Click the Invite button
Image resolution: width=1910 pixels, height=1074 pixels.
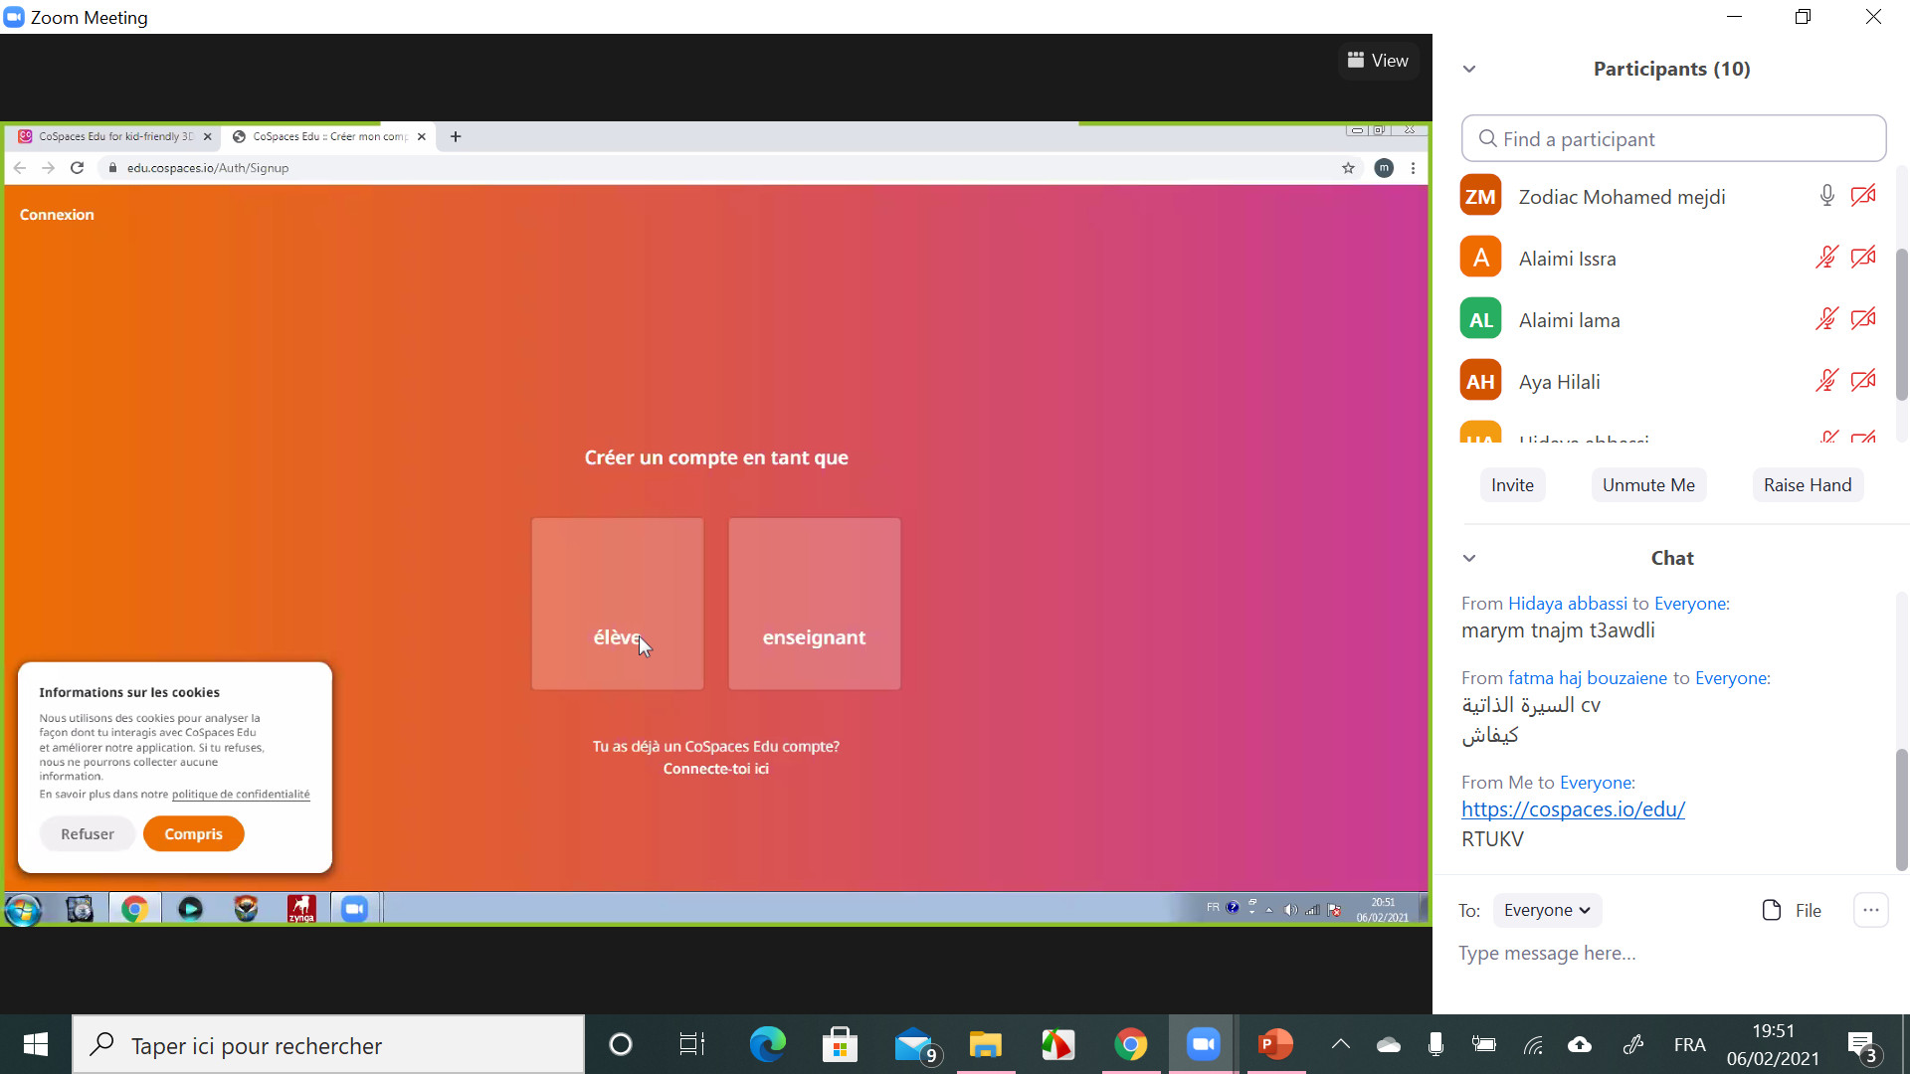pos(1512,485)
